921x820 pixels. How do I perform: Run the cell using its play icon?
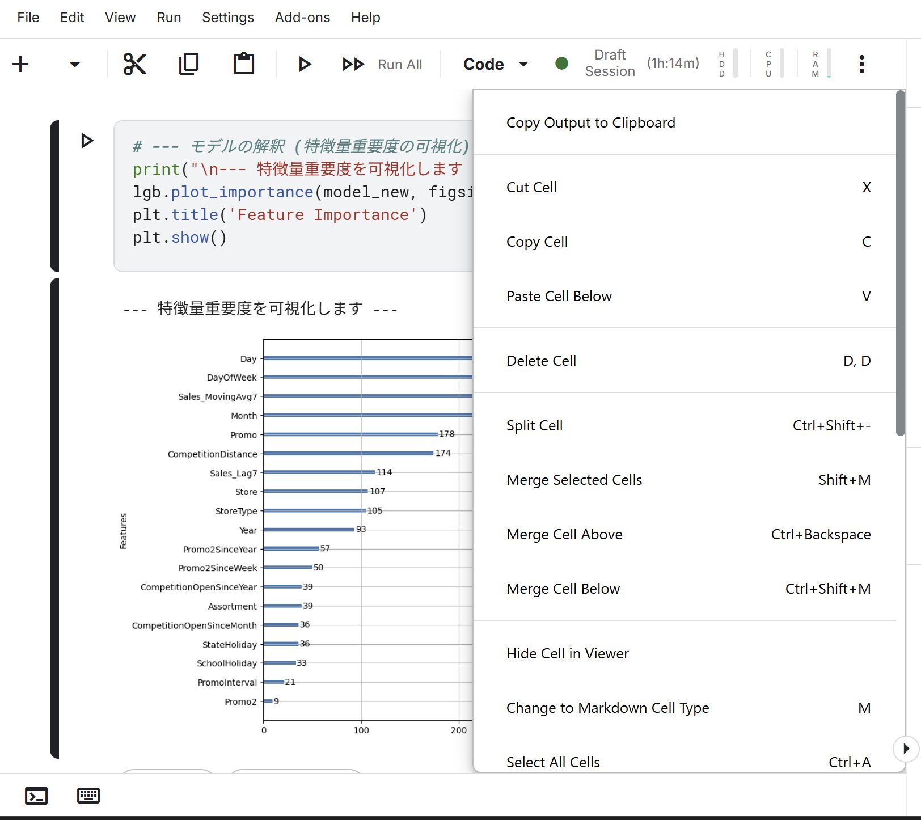tap(87, 141)
